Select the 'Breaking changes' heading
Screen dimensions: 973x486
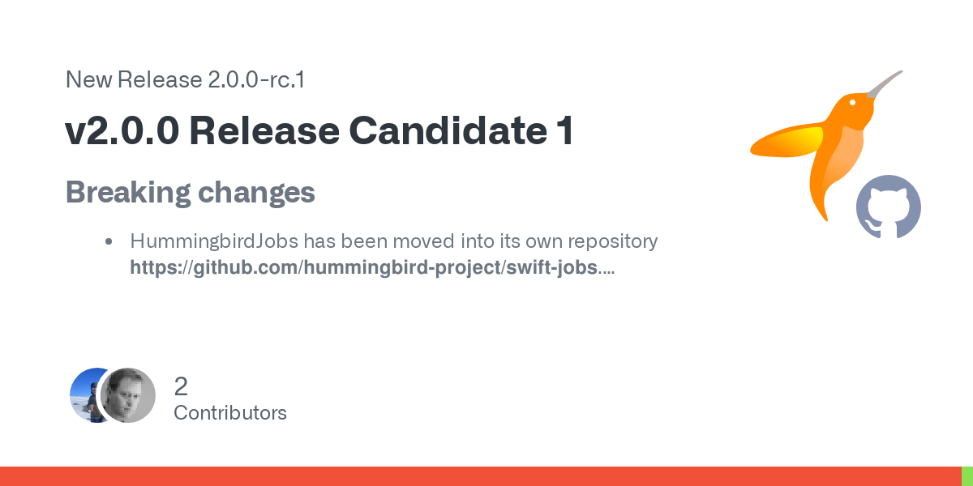coord(190,193)
